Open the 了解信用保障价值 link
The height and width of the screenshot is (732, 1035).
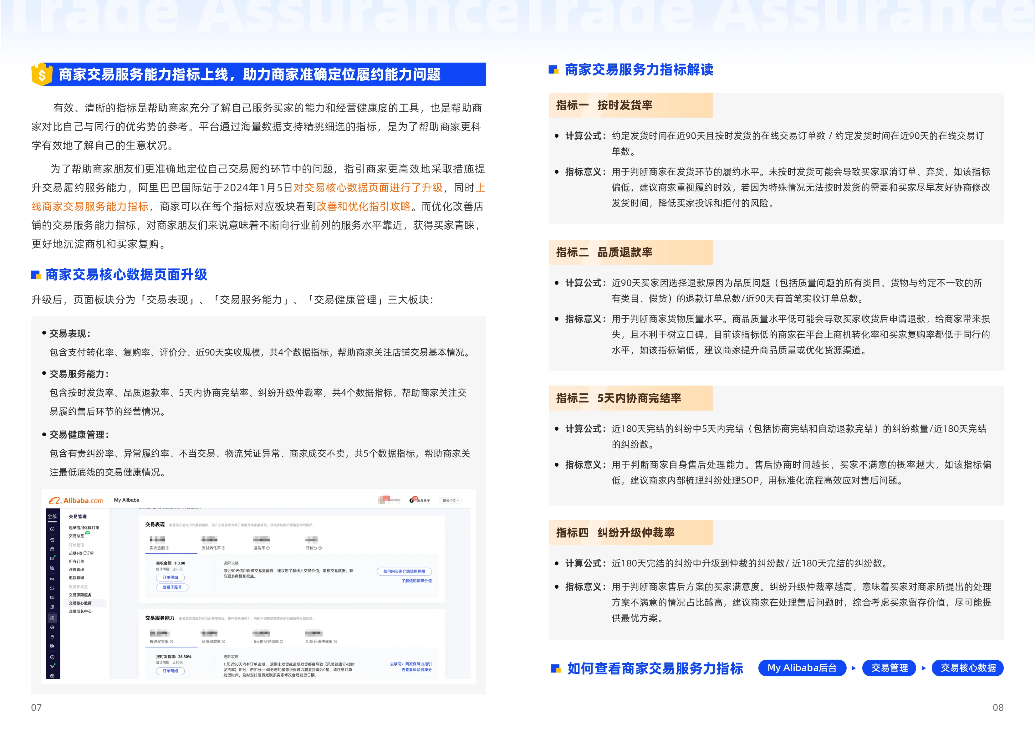click(x=416, y=581)
